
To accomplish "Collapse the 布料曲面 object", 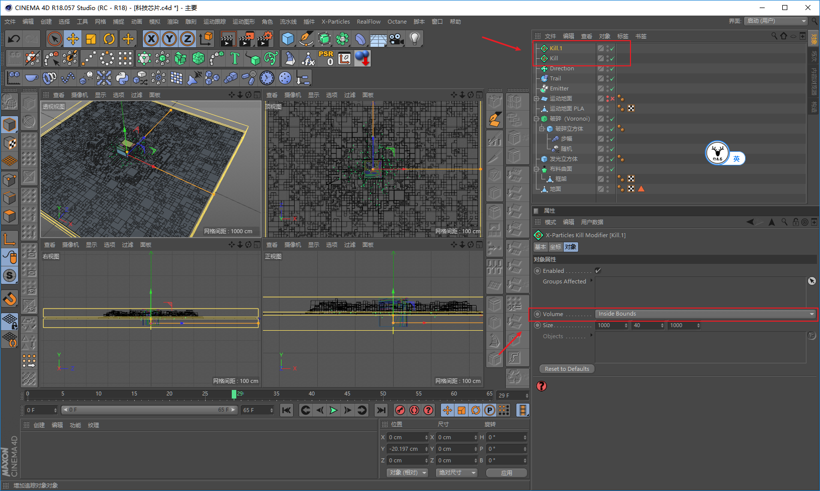I will pos(536,169).
